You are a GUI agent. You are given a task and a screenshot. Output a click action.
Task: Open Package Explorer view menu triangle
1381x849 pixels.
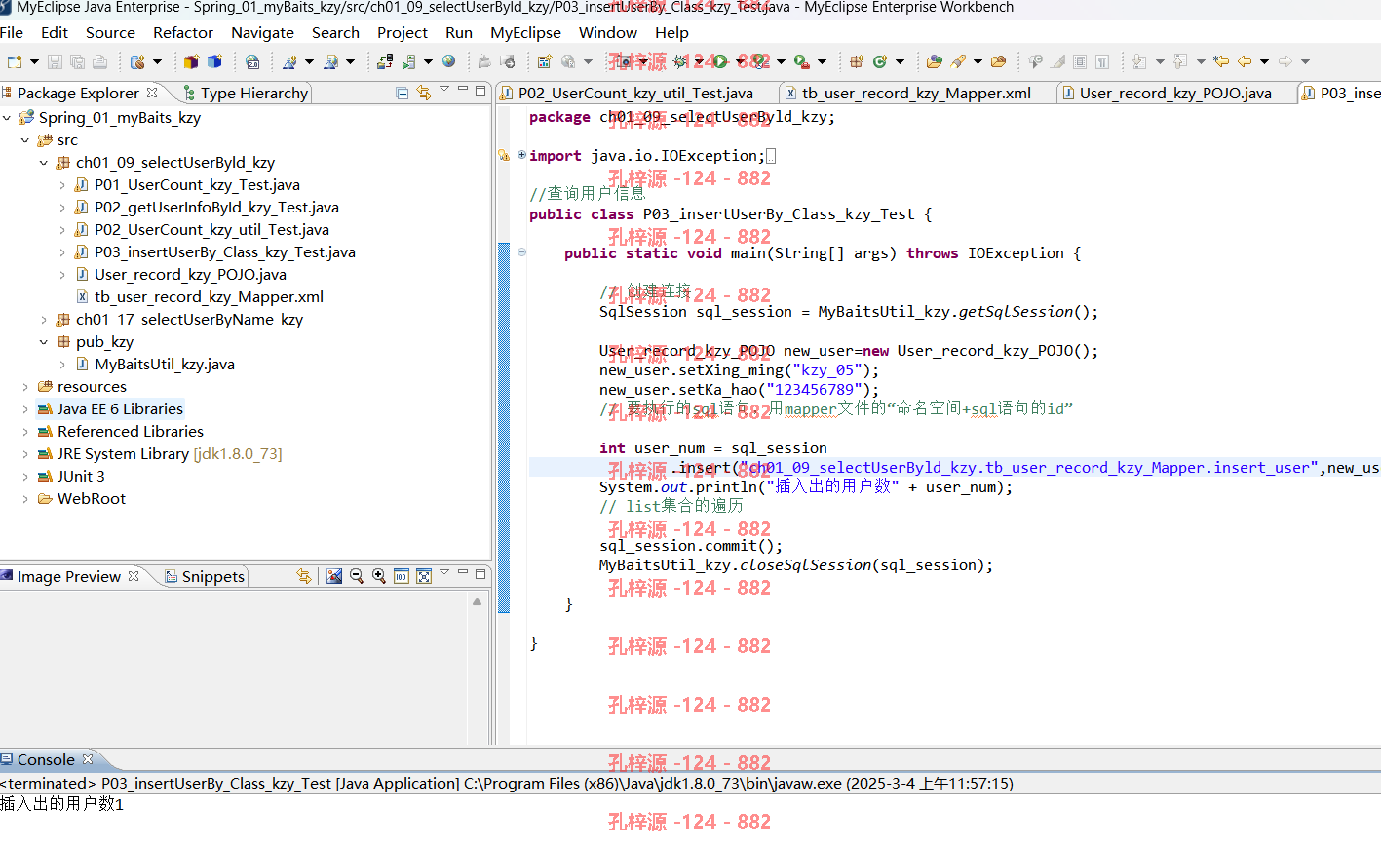click(x=444, y=89)
